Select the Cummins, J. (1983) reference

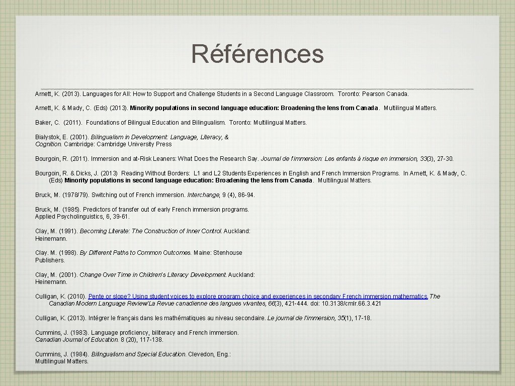pyautogui.click(x=137, y=336)
